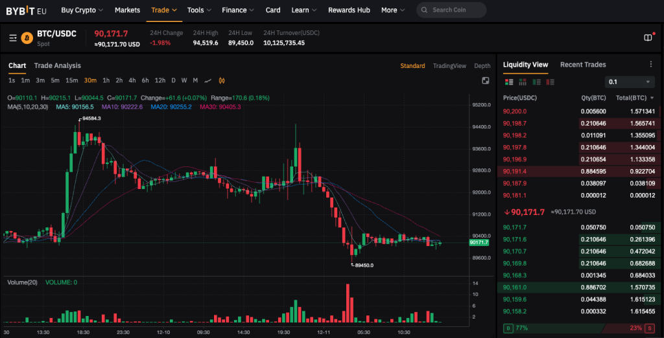Image resolution: width=664 pixels, height=338 pixels.
Task: Switch chart interval to 15m
Action: click(x=71, y=81)
